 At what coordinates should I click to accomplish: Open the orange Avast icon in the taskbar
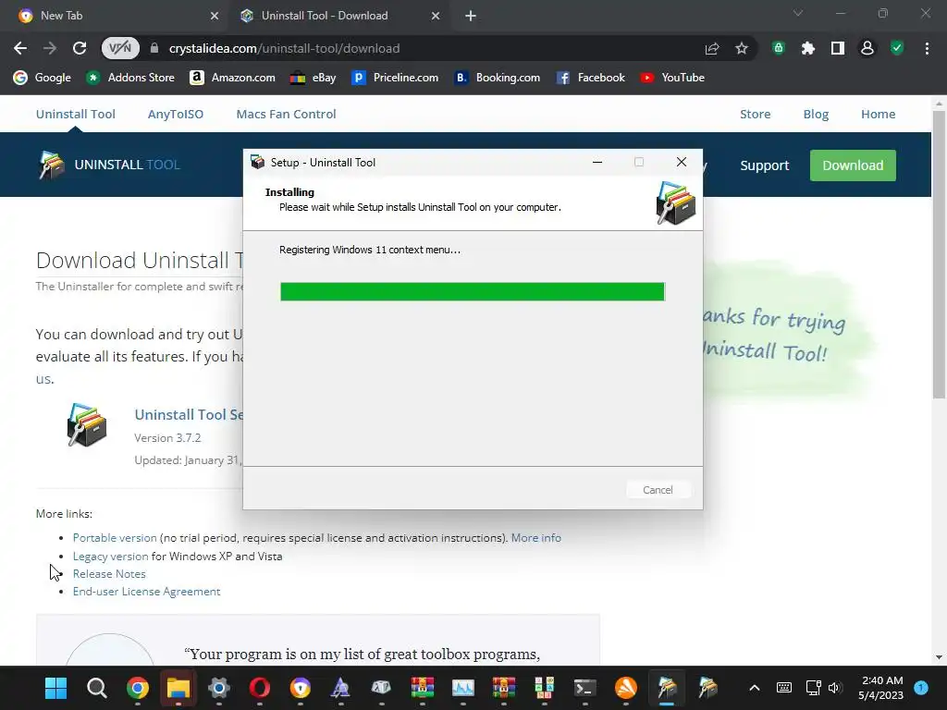(626, 688)
